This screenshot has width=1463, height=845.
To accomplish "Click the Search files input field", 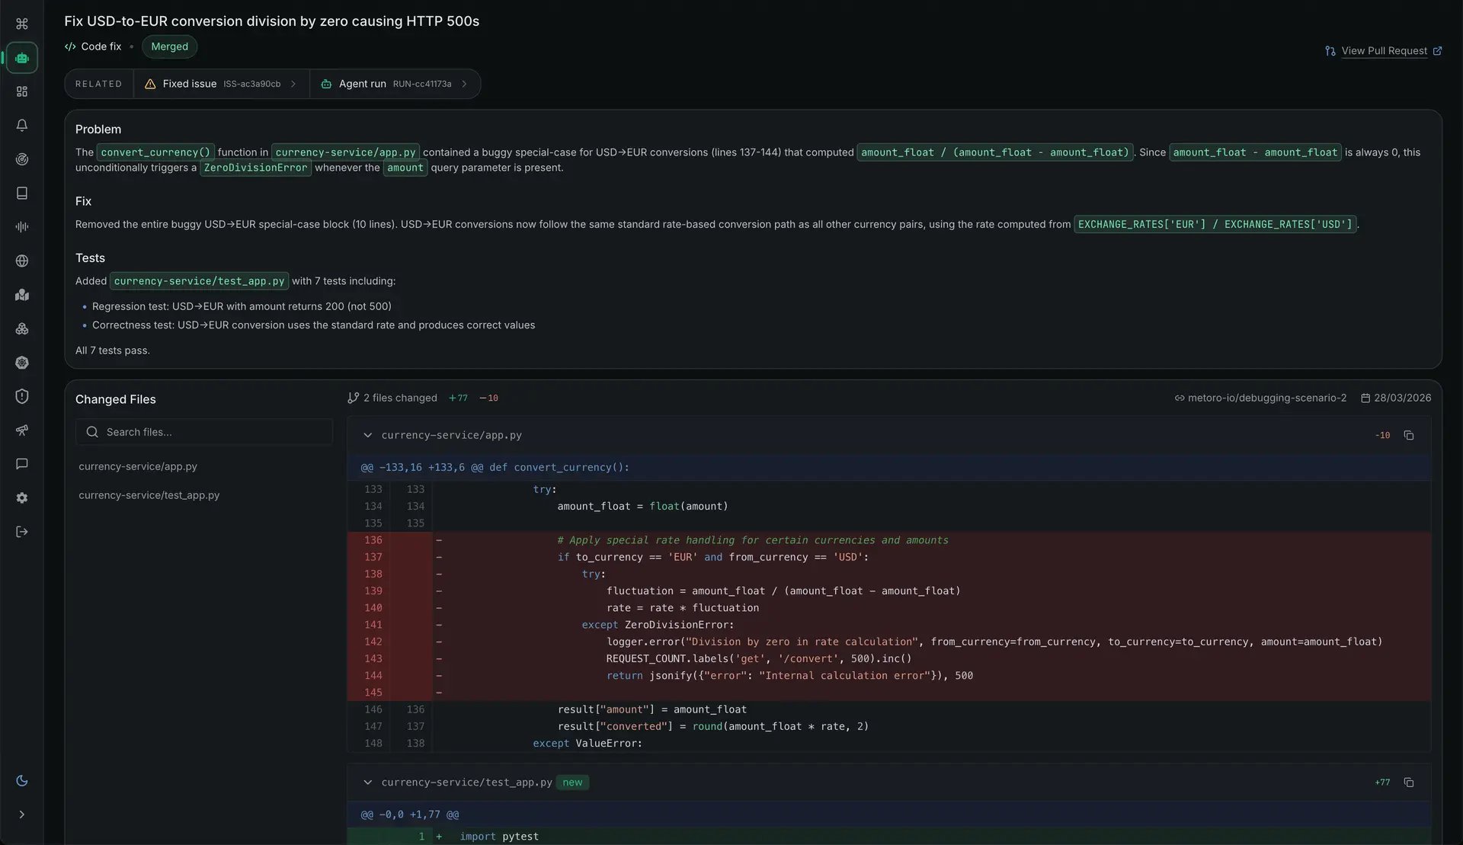I will coord(203,432).
